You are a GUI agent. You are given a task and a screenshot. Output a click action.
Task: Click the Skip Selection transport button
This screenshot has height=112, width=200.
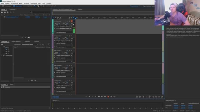[x=115, y=97]
